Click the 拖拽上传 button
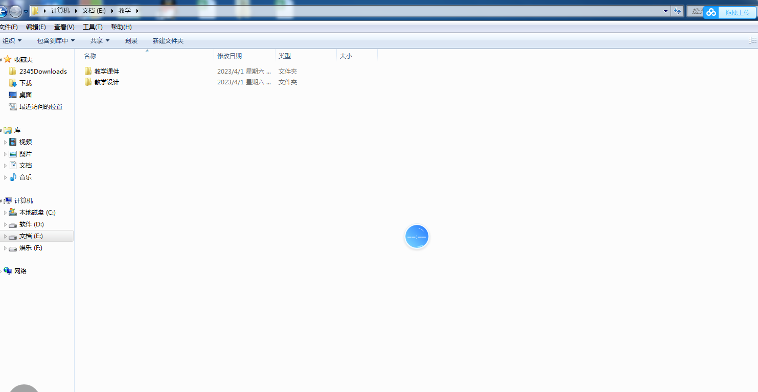This screenshot has width=758, height=392. (737, 12)
